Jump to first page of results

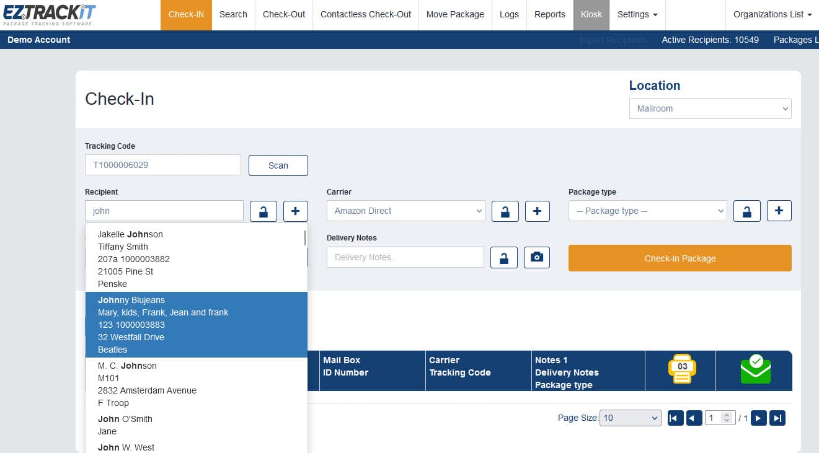tap(675, 418)
